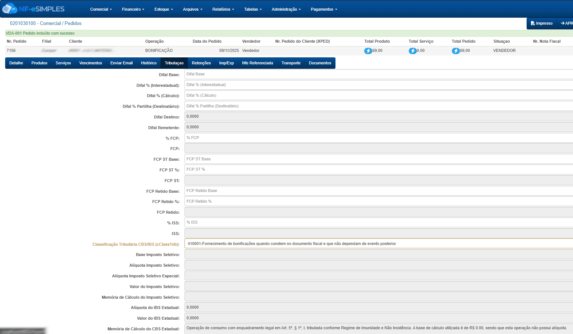The height and width of the screenshot is (334, 573).
Task: Click the arrow APR button
Action: coord(566,23)
